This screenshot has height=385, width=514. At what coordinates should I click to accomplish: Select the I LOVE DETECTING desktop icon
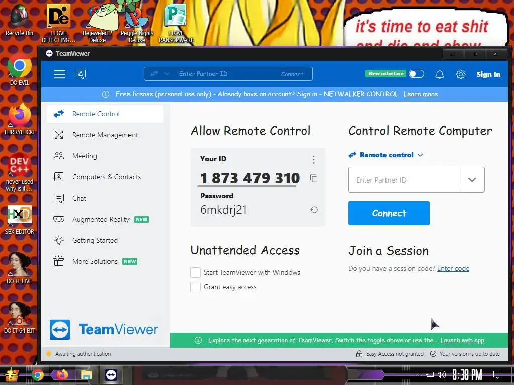[x=58, y=23]
